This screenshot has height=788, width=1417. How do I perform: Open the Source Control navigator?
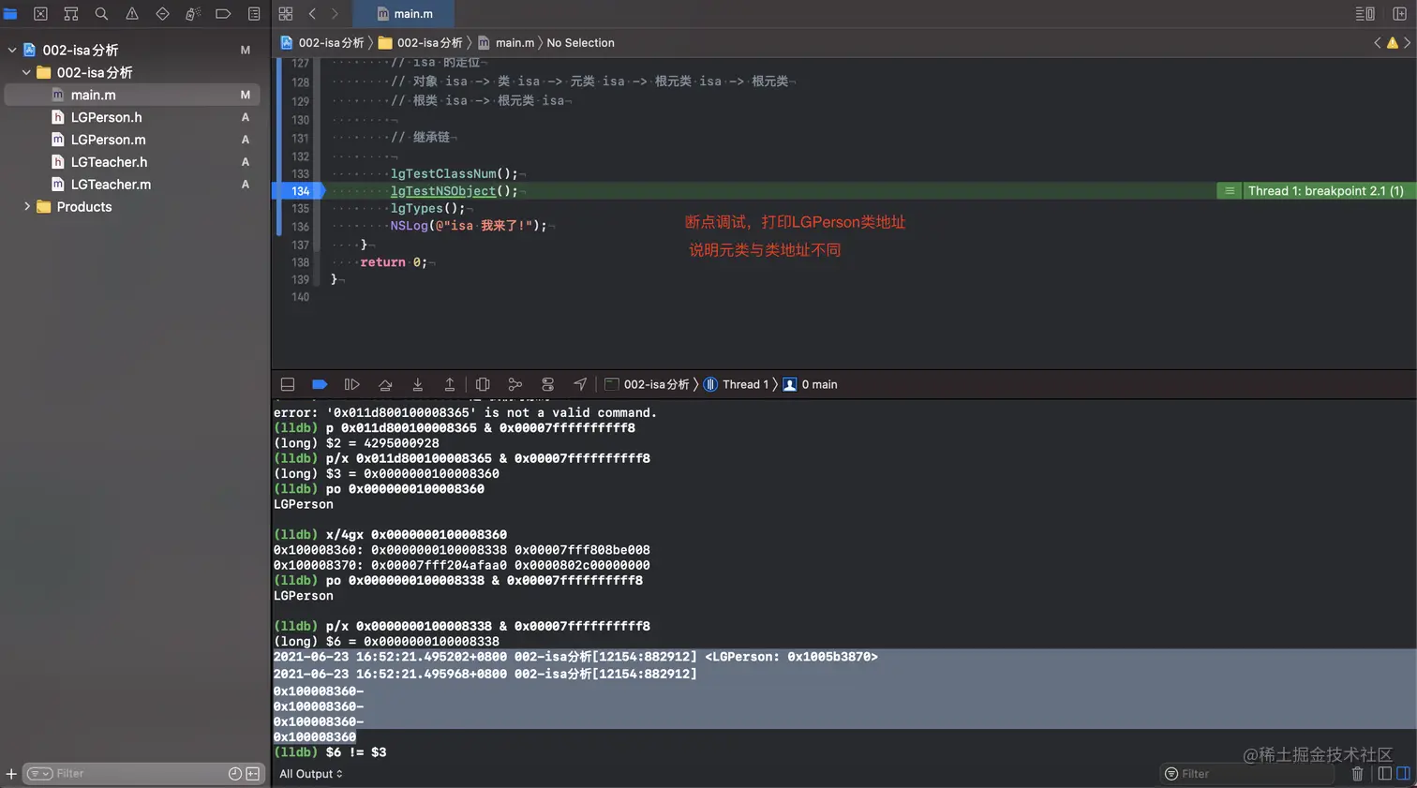[40, 14]
